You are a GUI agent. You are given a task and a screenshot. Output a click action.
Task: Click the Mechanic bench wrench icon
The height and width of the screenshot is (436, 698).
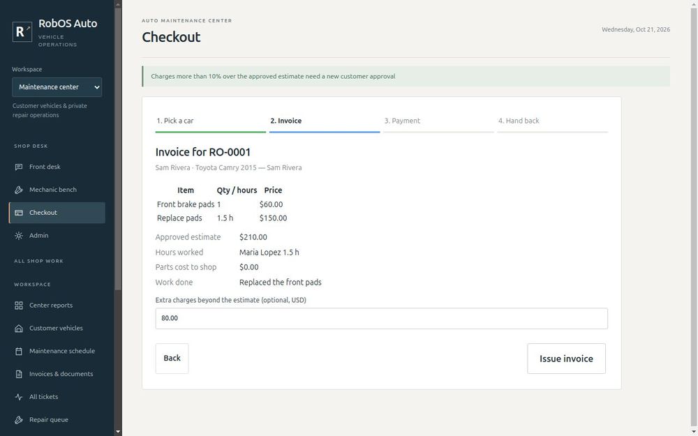click(x=19, y=190)
